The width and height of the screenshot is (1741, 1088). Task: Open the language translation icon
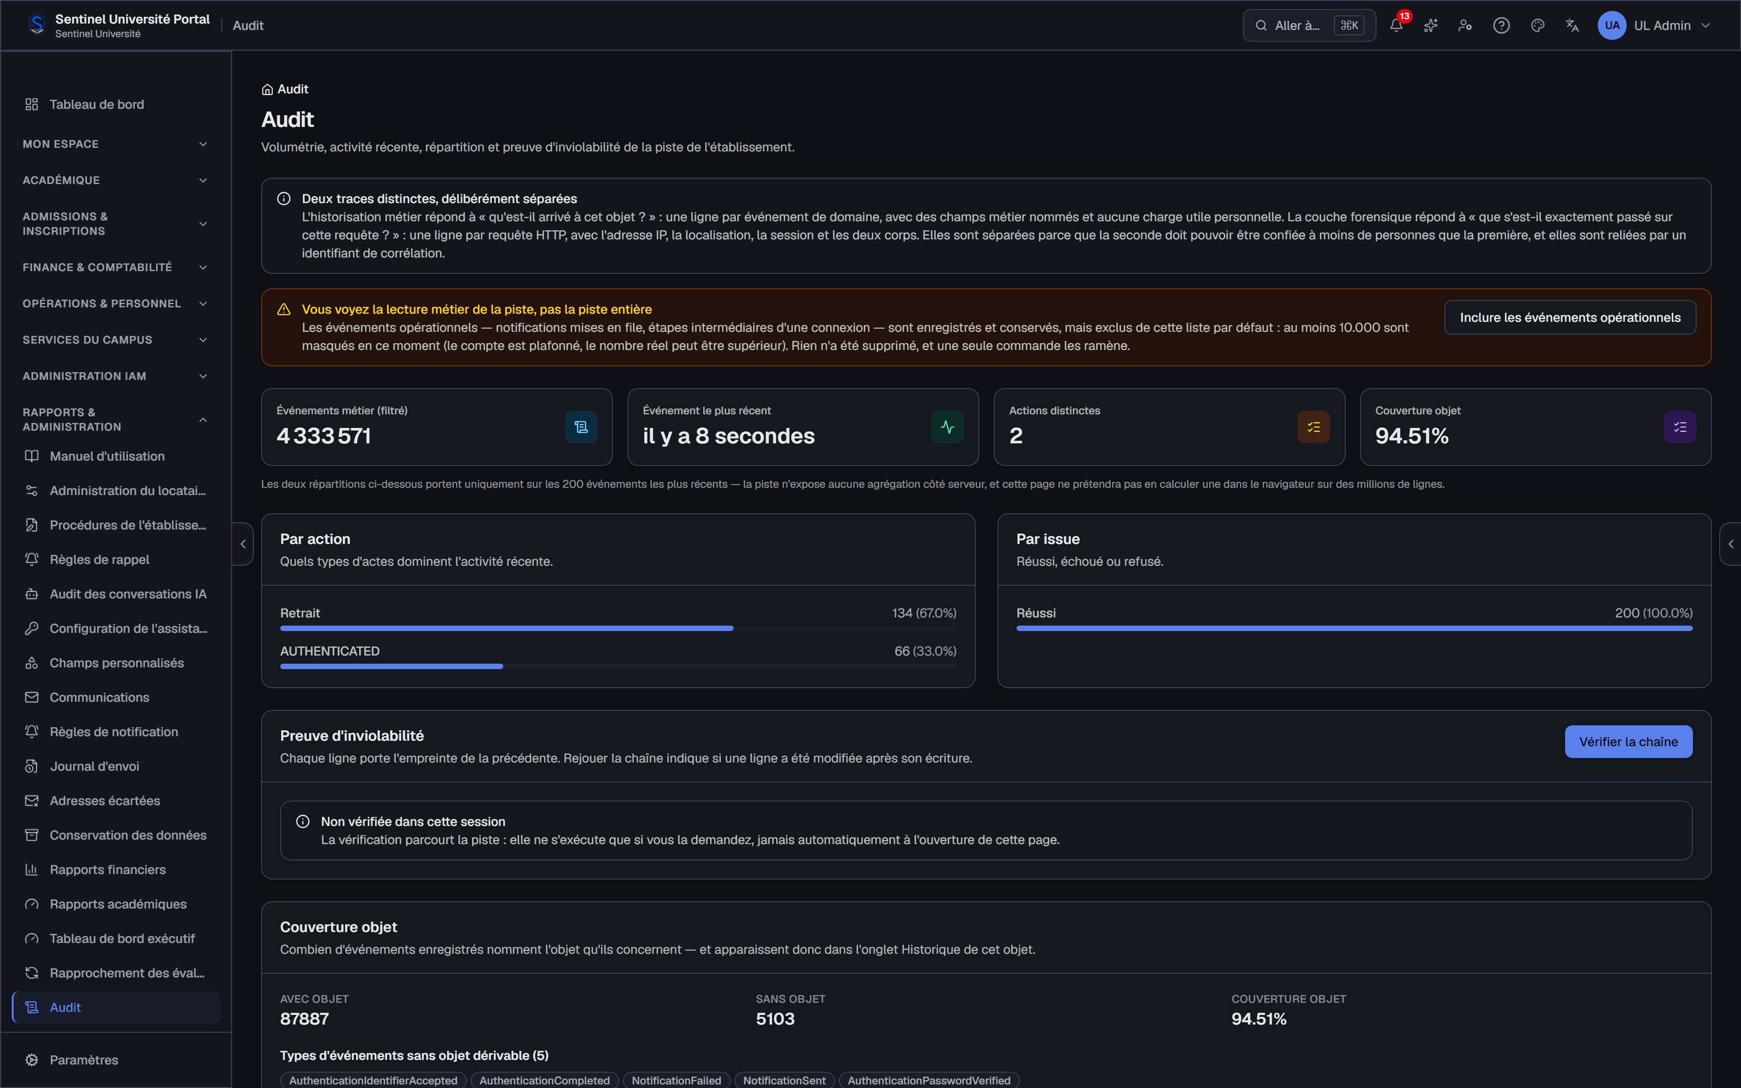(1573, 25)
